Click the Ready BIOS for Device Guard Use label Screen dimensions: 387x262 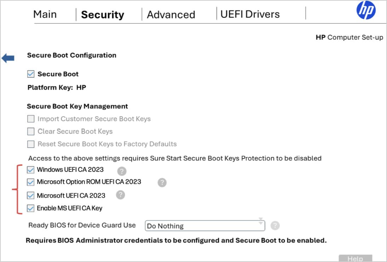(x=82, y=225)
